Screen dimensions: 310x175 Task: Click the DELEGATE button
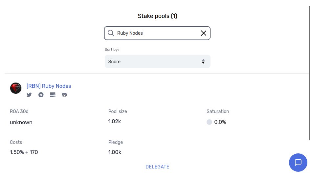pyautogui.click(x=157, y=167)
